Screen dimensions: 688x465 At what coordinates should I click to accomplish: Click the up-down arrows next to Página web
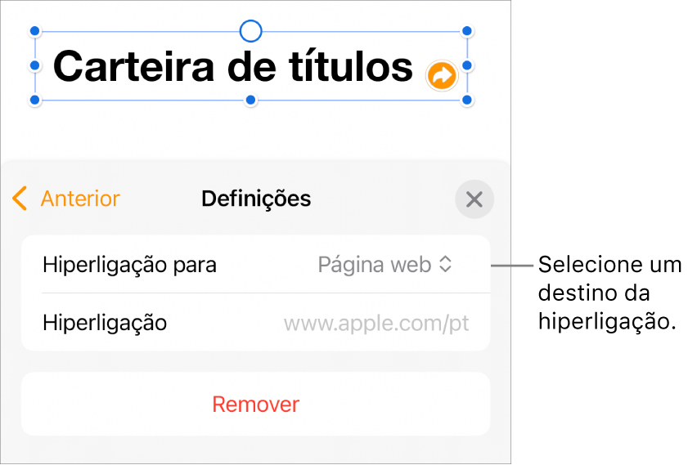446,265
